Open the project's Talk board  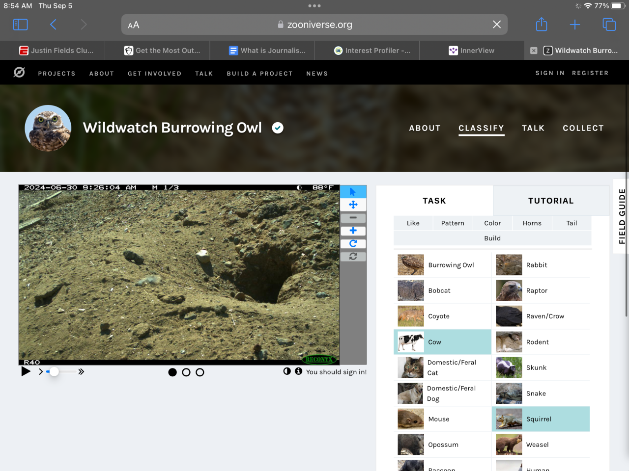[x=533, y=128]
